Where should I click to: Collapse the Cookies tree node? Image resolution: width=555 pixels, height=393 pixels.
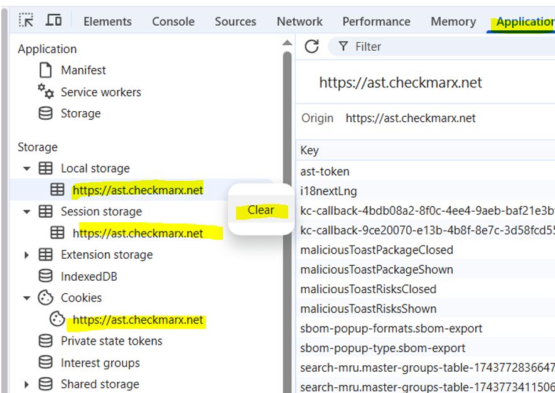tap(27, 298)
